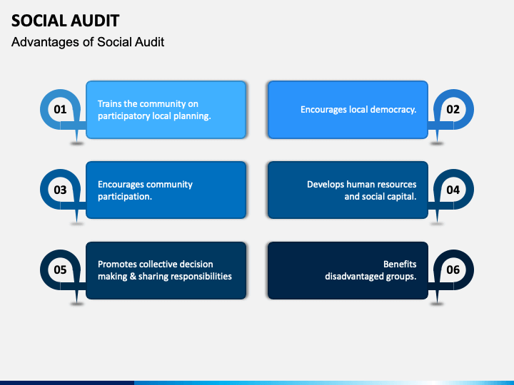Image resolution: width=514 pixels, height=385 pixels.
Task: Click 'Develops human resources and social capital.' text
Action: [x=361, y=190]
